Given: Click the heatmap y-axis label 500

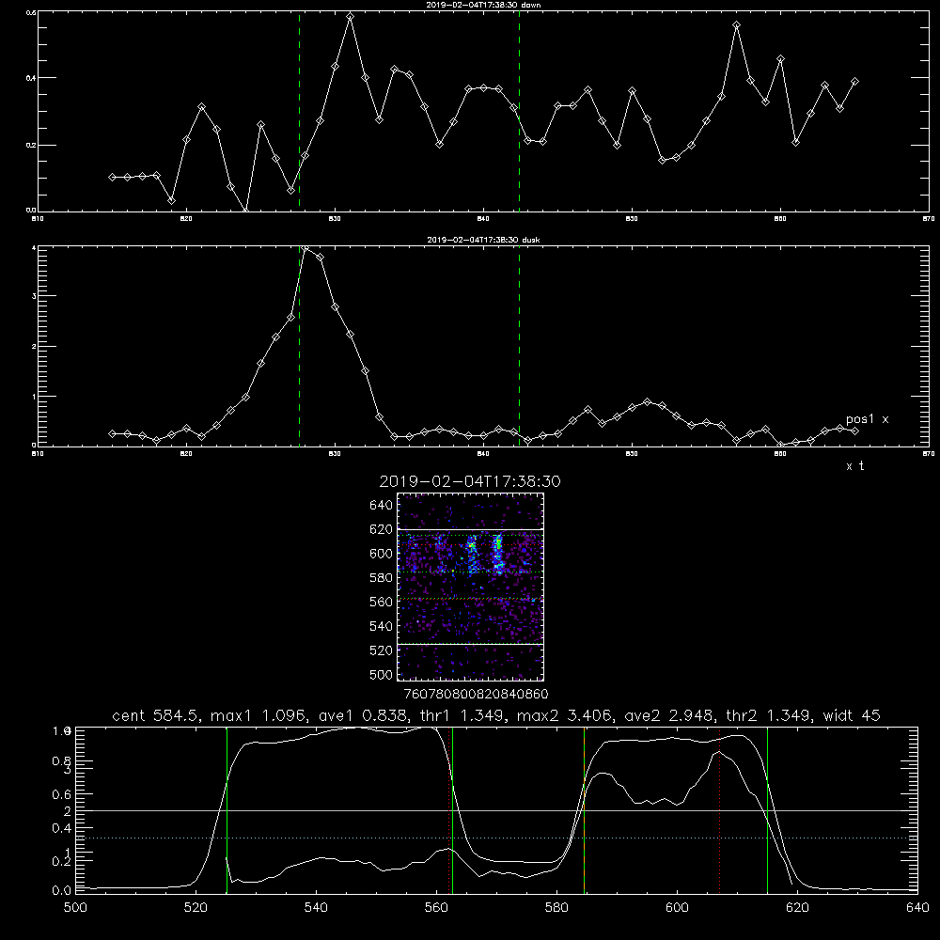Looking at the screenshot, I should tap(382, 674).
